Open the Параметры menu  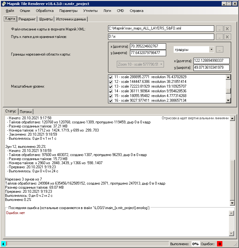click(x=68, y=11)
